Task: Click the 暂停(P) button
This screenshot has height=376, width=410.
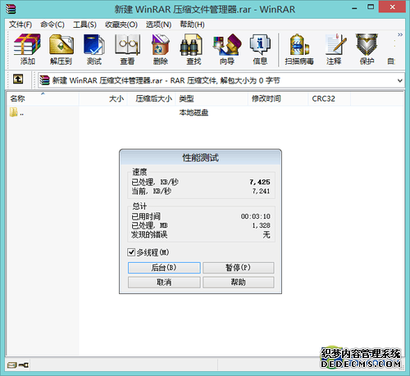Action: (x=238, y=268)
